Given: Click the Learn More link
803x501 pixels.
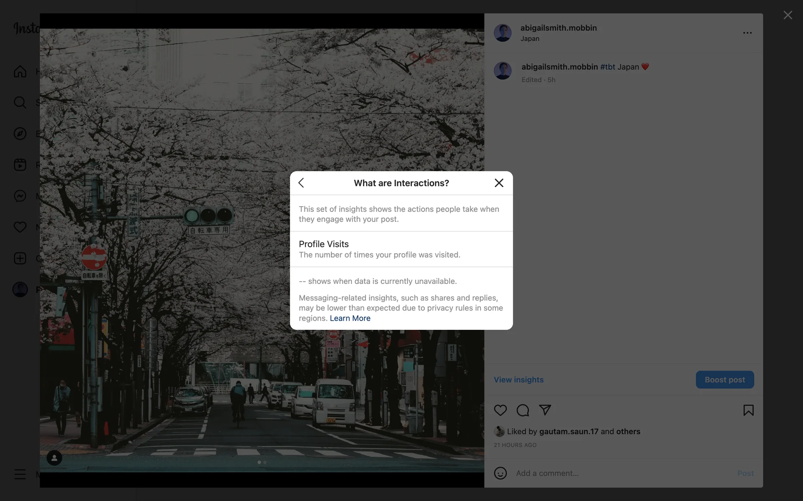Looking at the screenshot, I should tap(350, 318).
